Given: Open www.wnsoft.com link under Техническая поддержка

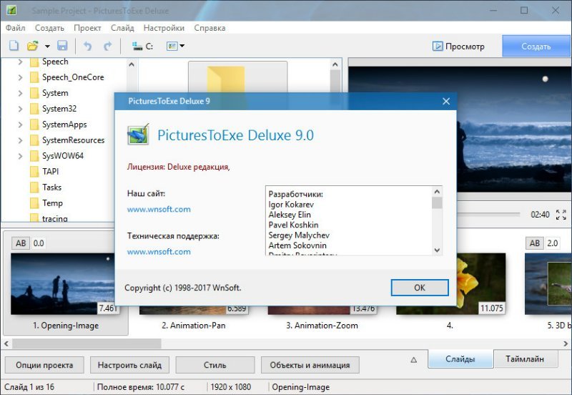Looking at the screenshot, I should (x=159, y=252).
